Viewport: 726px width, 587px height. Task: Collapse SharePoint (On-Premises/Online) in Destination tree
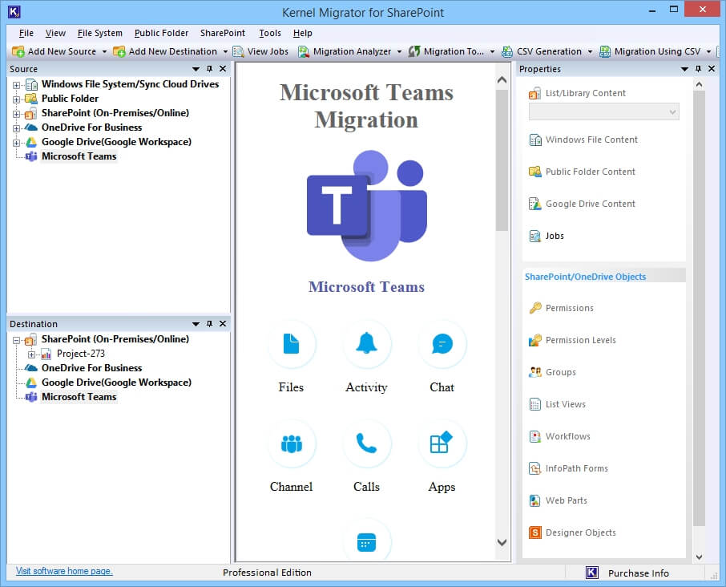click(x=16, y=340)
